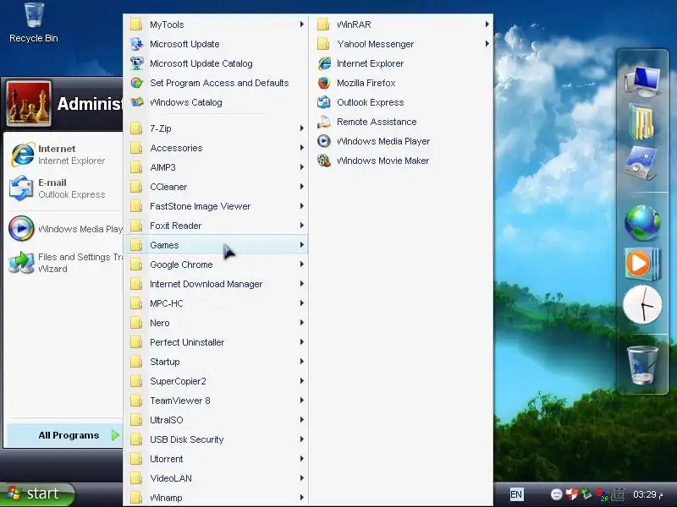The width and height of the screenshot is (677, 507).
Task: Click the Administrator chess avatar picture
Action: pyautogui.click(x=29, y=103)
